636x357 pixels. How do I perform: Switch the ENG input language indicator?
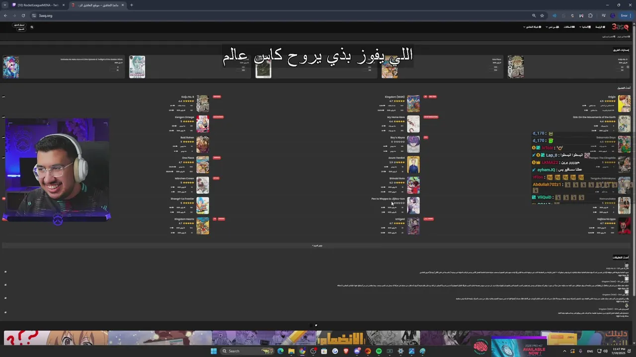[x=590, y=351]
